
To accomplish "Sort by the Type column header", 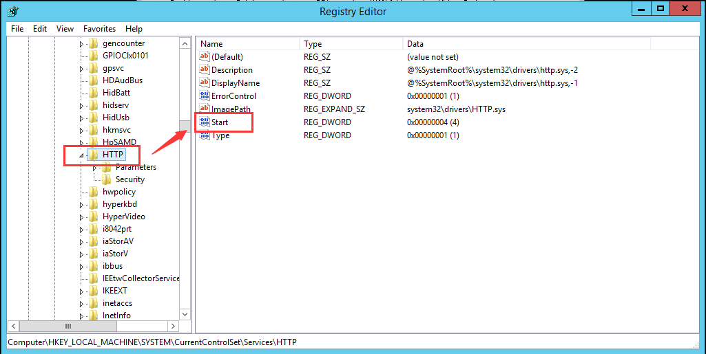I will coord(351,44).
